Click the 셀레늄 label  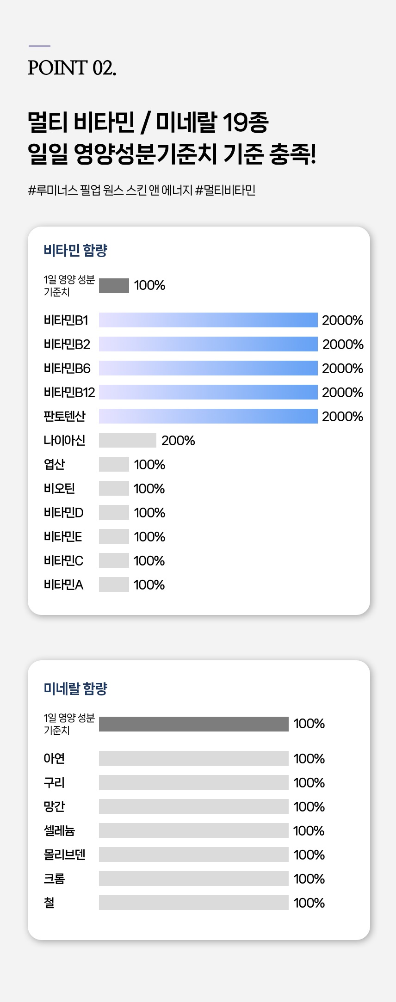tap(59, 830)
